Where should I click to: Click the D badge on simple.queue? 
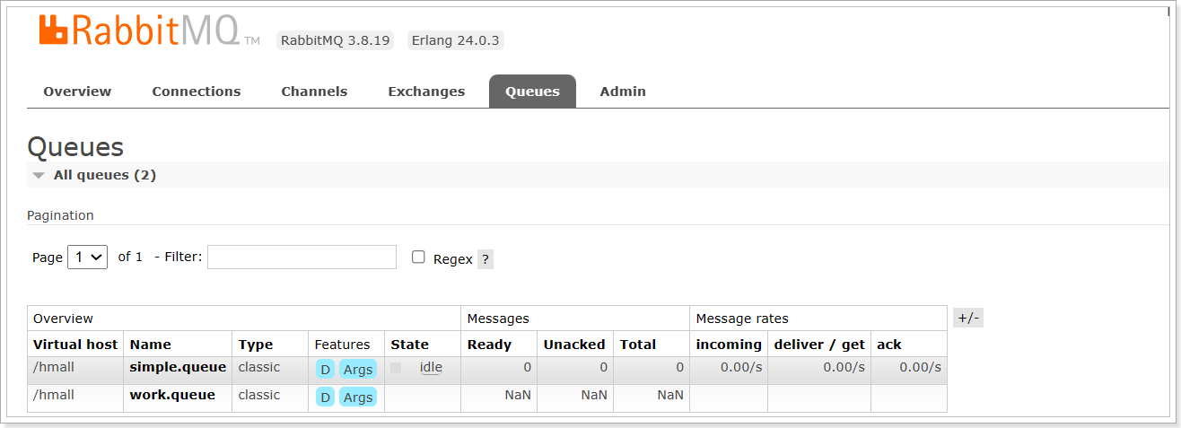(325, 369)
